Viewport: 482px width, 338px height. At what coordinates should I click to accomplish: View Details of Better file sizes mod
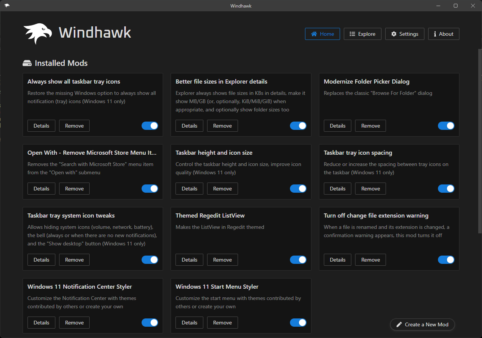189,126
